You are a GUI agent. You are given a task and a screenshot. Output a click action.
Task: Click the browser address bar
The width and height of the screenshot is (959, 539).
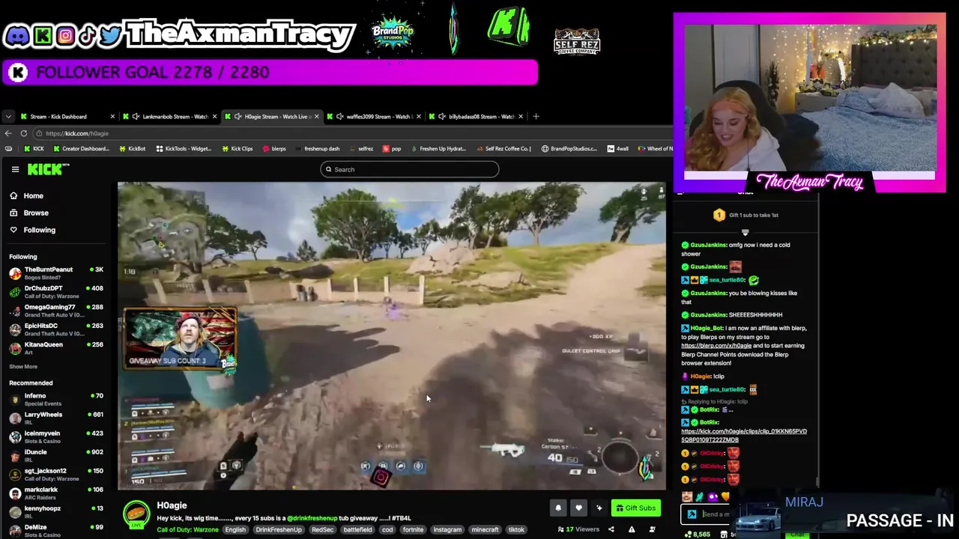(x=352, y=133)
